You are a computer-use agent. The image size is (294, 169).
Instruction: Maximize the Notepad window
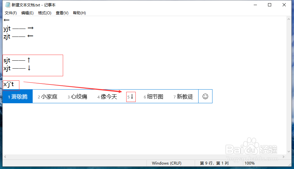pos(270,5)
